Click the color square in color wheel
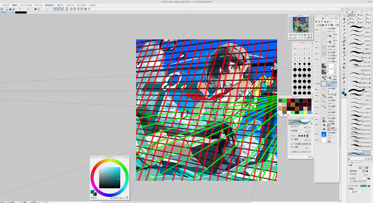Screen dimensions: 373x203 tap(109, 178)
